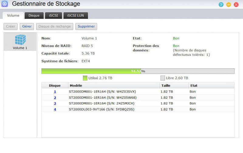Image resolution: width=243 pixels, height=153 pixels.
Task: Open disk 2 link
Action: pos(55,98)
